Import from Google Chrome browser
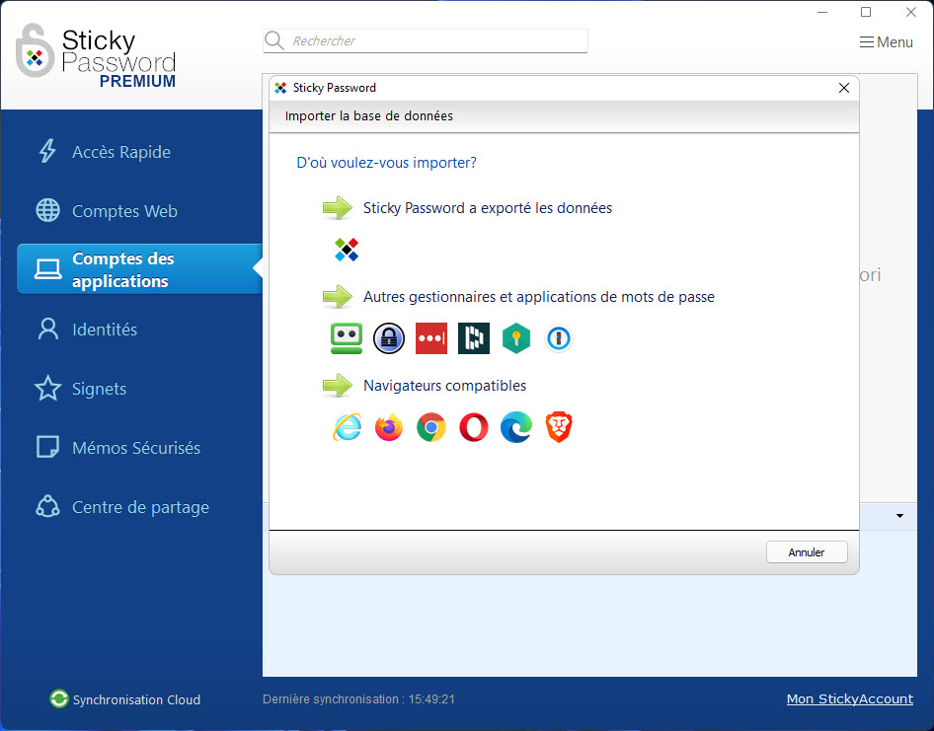934x731 pixels. [x=431, y=427]
